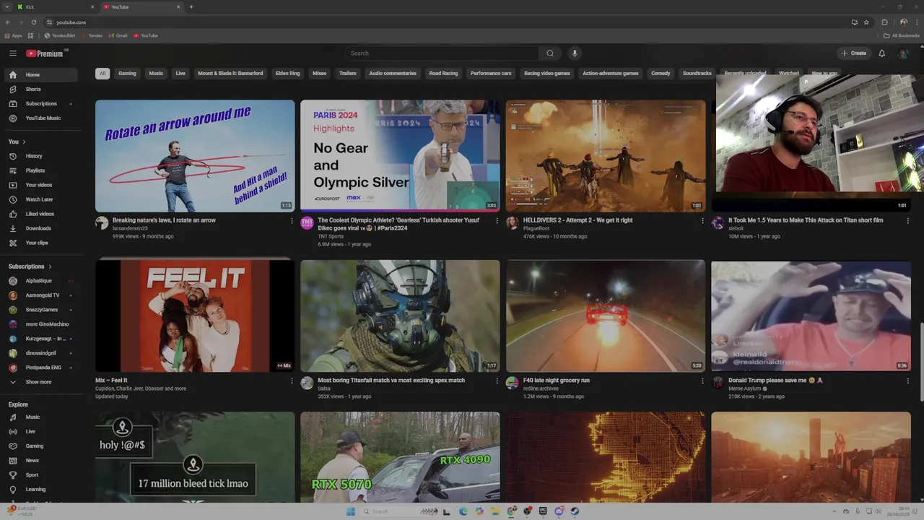Select the Music filter chip
This screenshot has height=520, width=924.
(156, 73)
